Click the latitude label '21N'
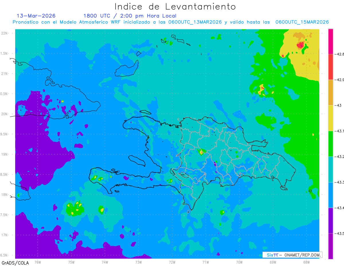 tap(5, 73)
